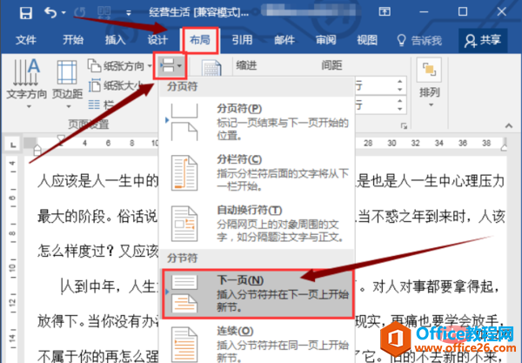Image resolution: width=522 pixels, height=363 pixels.
Task: Click text line starting 怎么样度过
Action: pyautogui.click(x=97, y=252)
